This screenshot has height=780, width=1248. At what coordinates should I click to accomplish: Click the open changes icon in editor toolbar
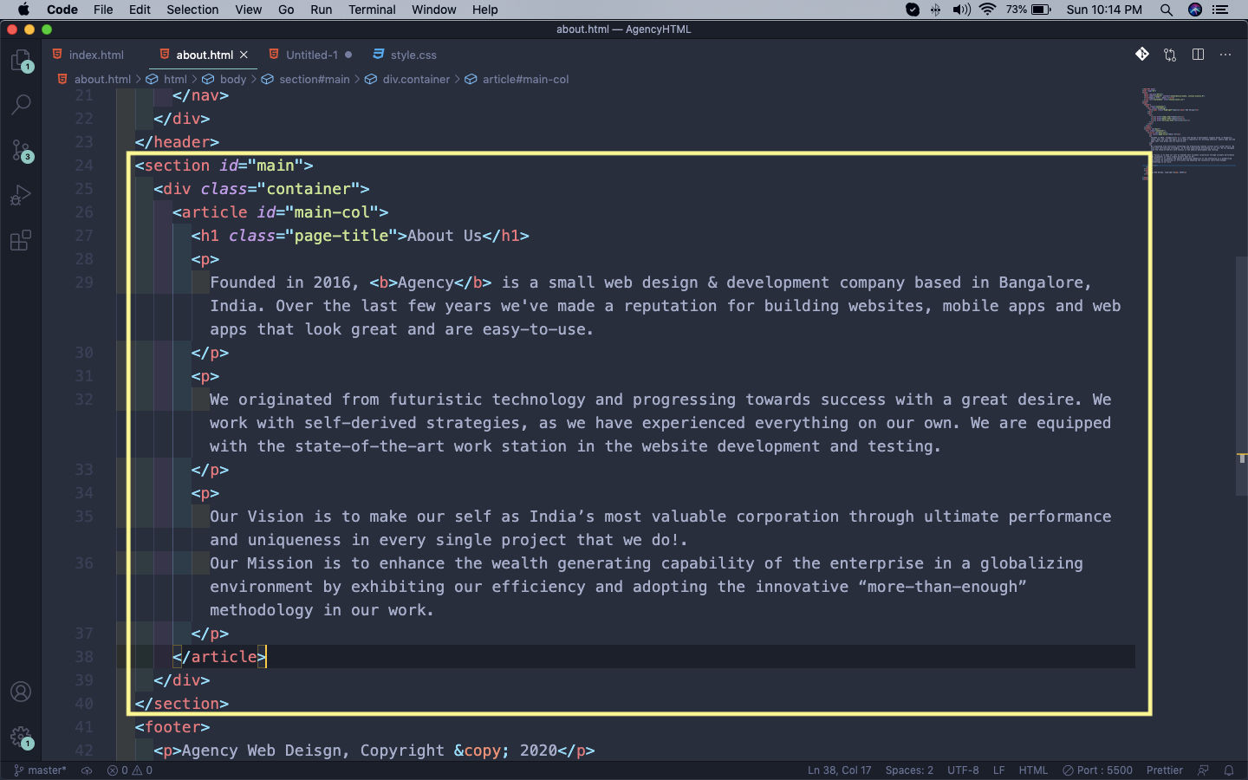coord(1170,55)
